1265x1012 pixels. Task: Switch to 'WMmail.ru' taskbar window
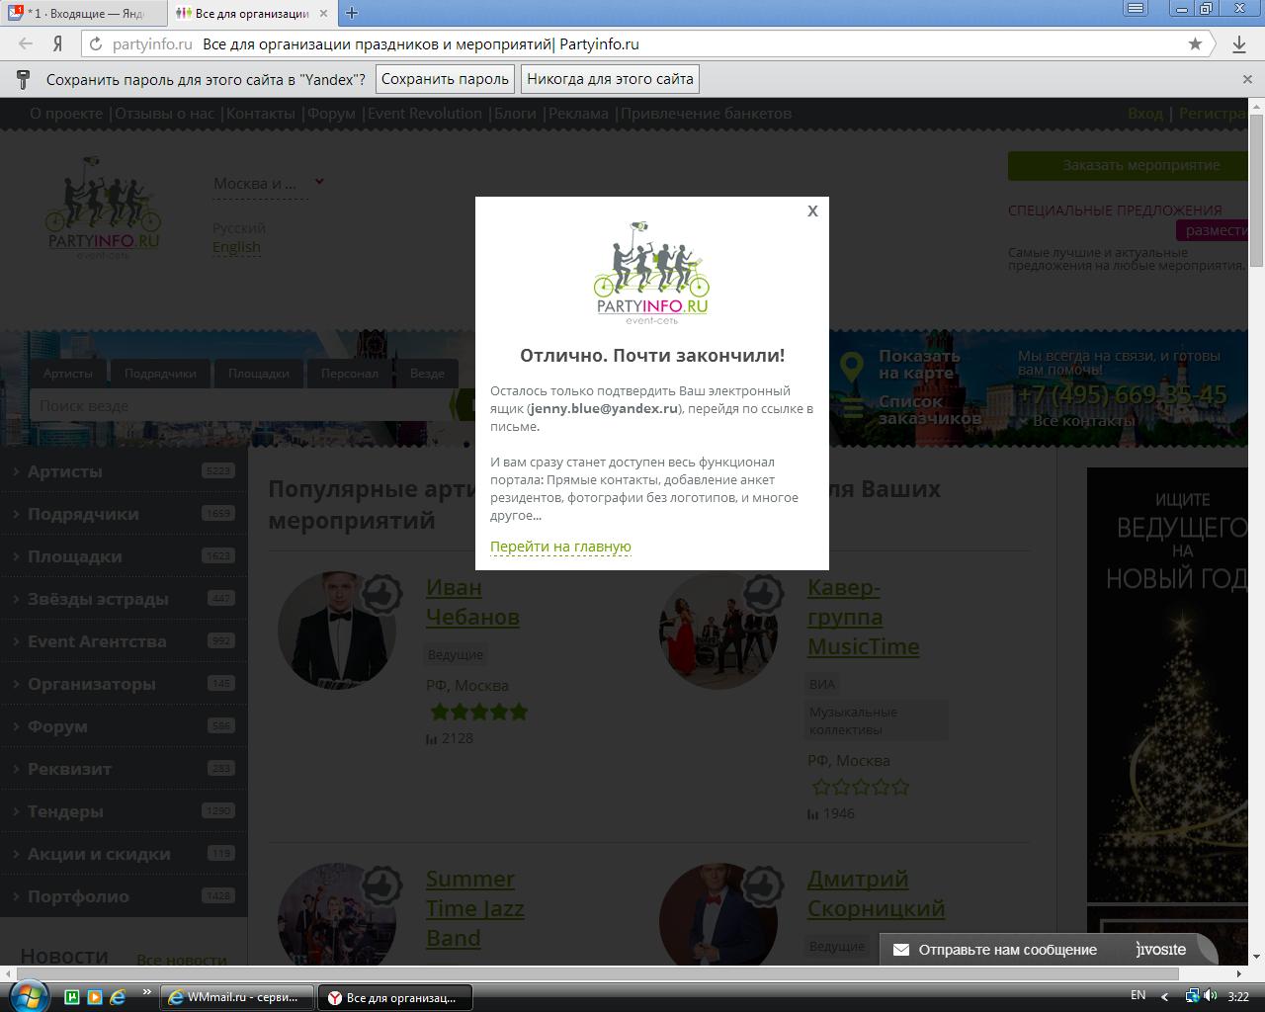[x=236, y=997]
